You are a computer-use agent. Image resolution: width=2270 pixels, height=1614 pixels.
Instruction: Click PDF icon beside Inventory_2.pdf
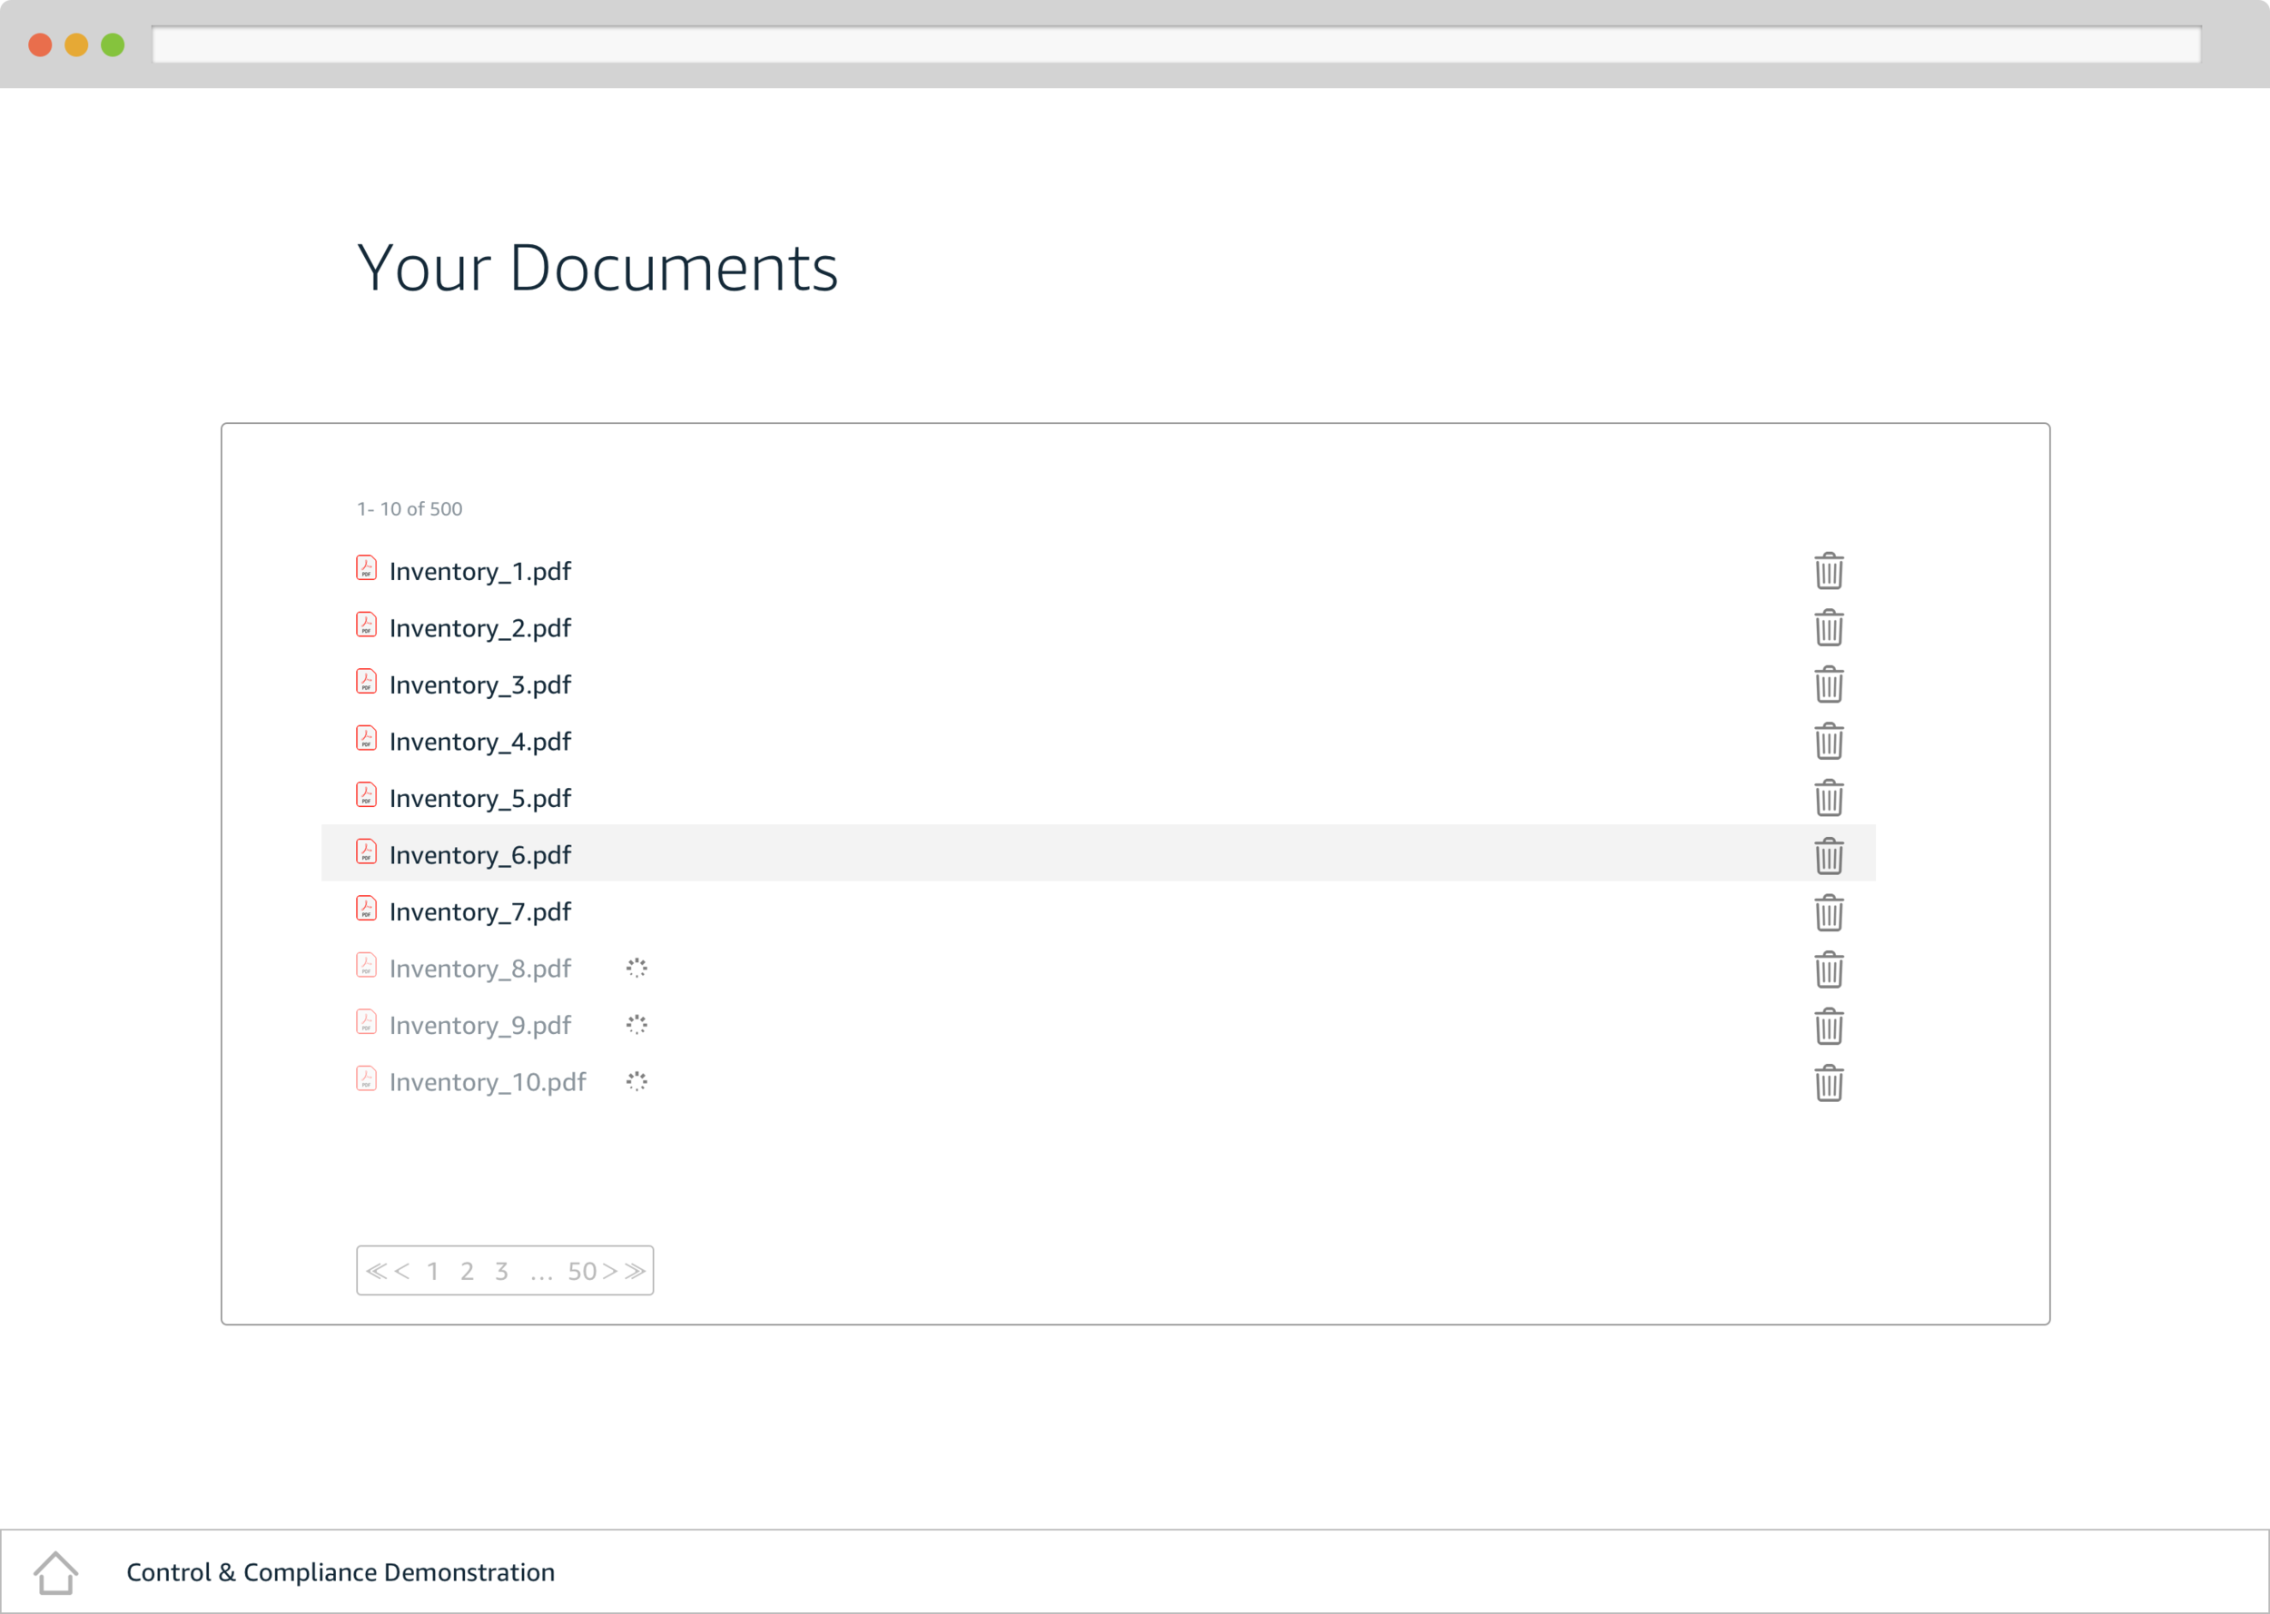[x=366, y=625]
